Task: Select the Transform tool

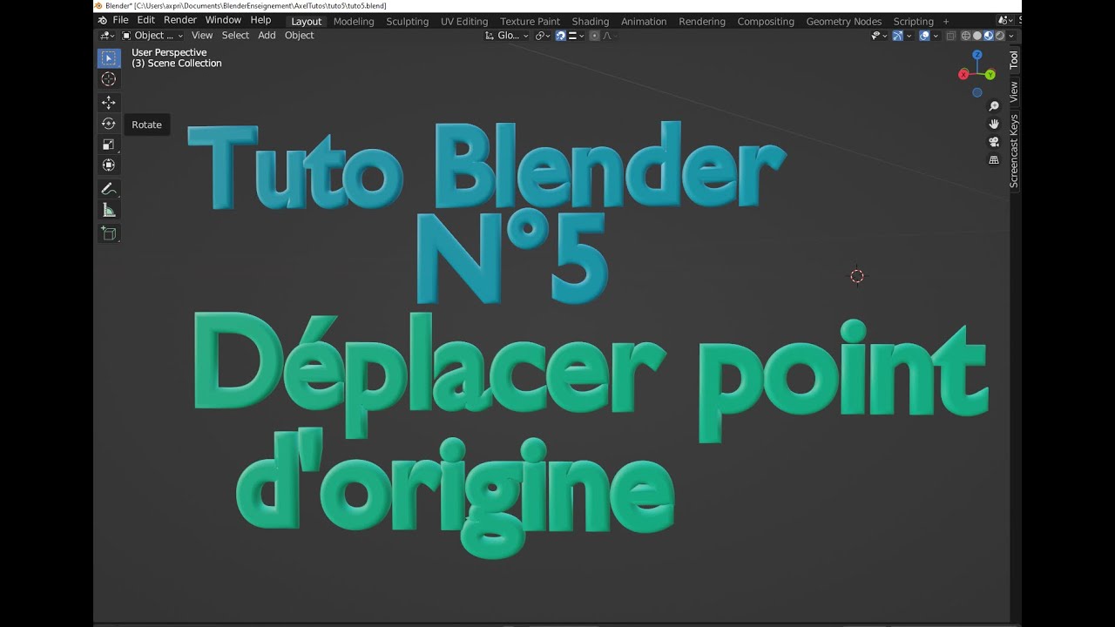Action: [109, 165]
